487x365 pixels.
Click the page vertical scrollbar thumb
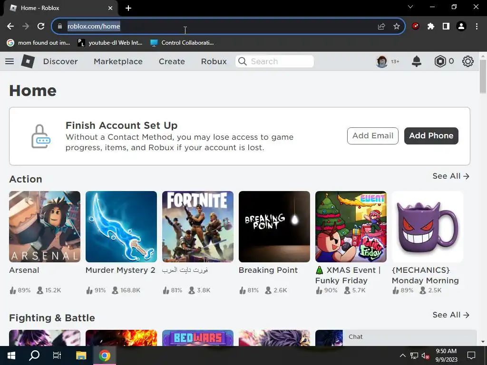483,76
